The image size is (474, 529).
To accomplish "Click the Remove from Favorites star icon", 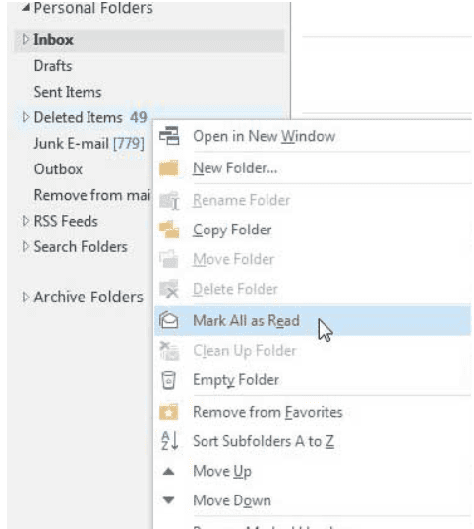I will click(169, 412).
